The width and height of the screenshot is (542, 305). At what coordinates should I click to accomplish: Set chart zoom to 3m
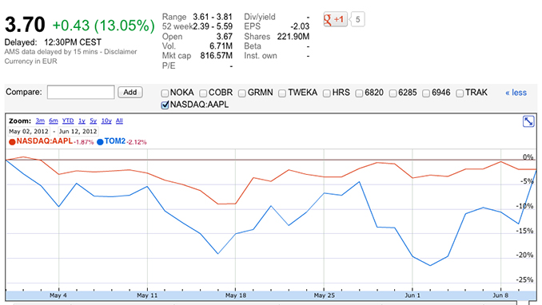pyautogui.click(x=40, y=121)
